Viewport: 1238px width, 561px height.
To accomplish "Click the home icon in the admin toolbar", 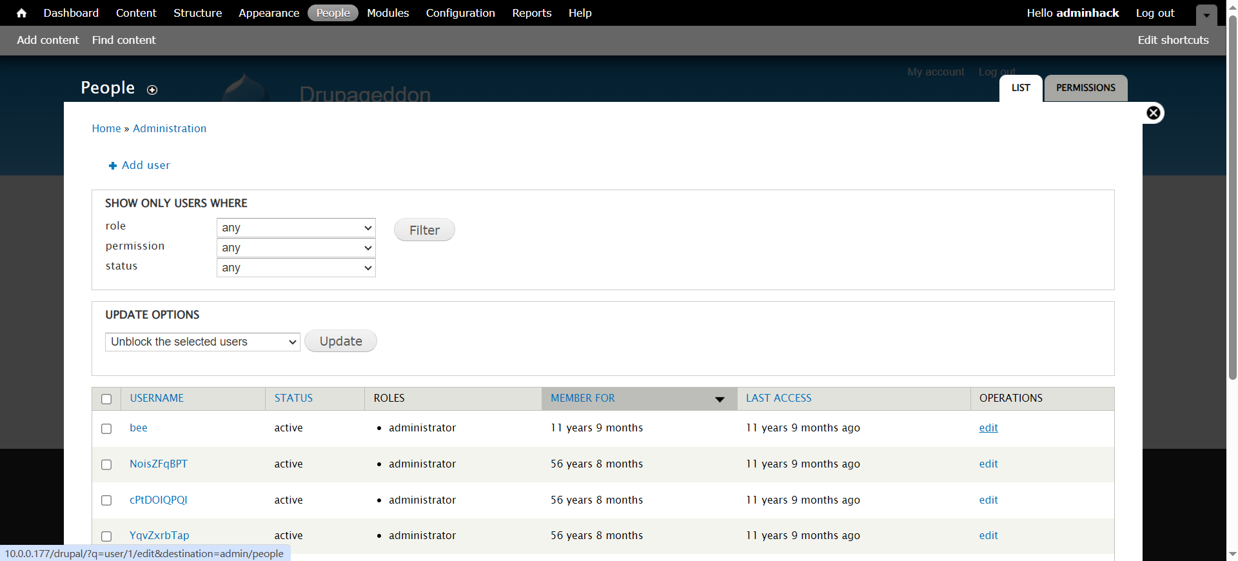I will (21, 13).
